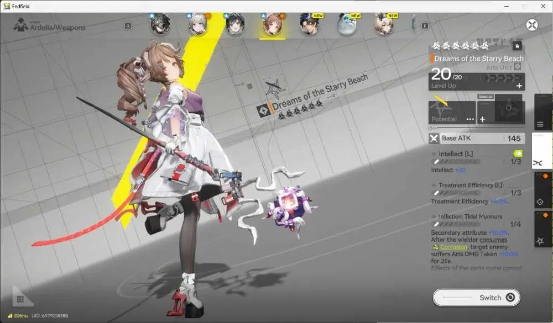This screenshot has height=323, width=553.
Task: Click the green thumbs-up icon beside Intellect
Action: pyautogui.click(x=518, y=153)
